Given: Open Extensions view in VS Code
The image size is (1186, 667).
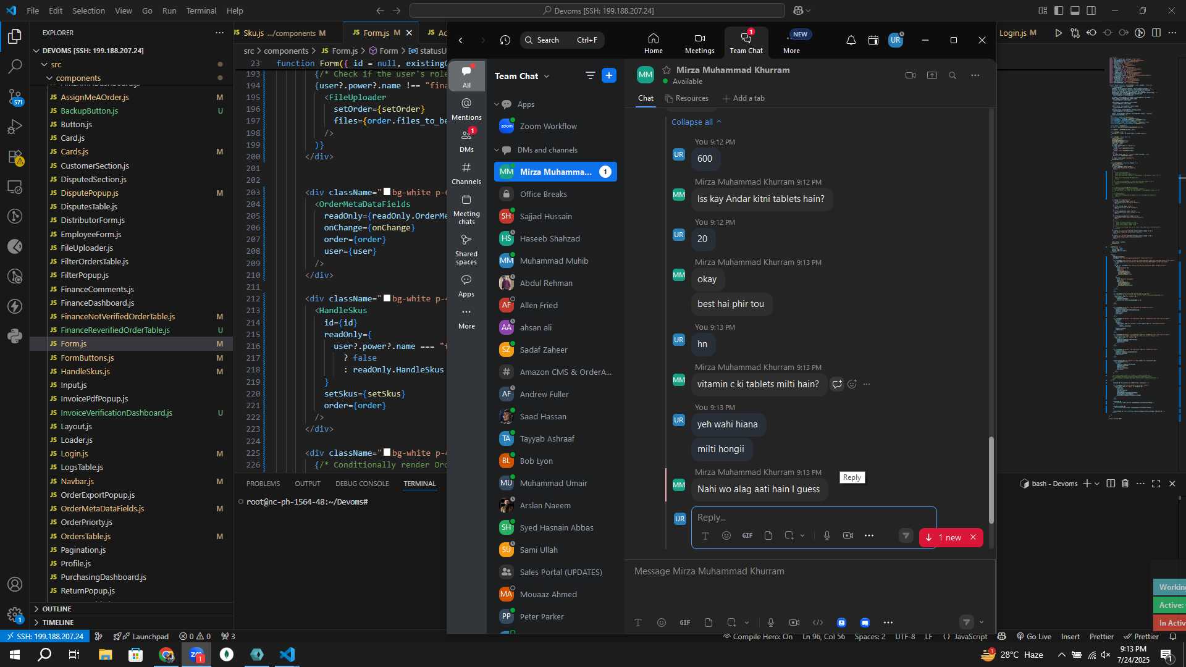Looking at the screenshot, I should [15, 157].
